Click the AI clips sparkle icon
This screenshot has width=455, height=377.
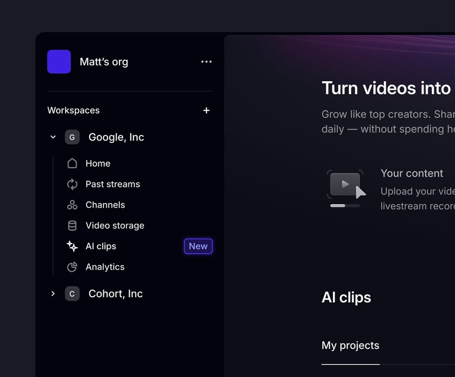[x=72, y=246]
